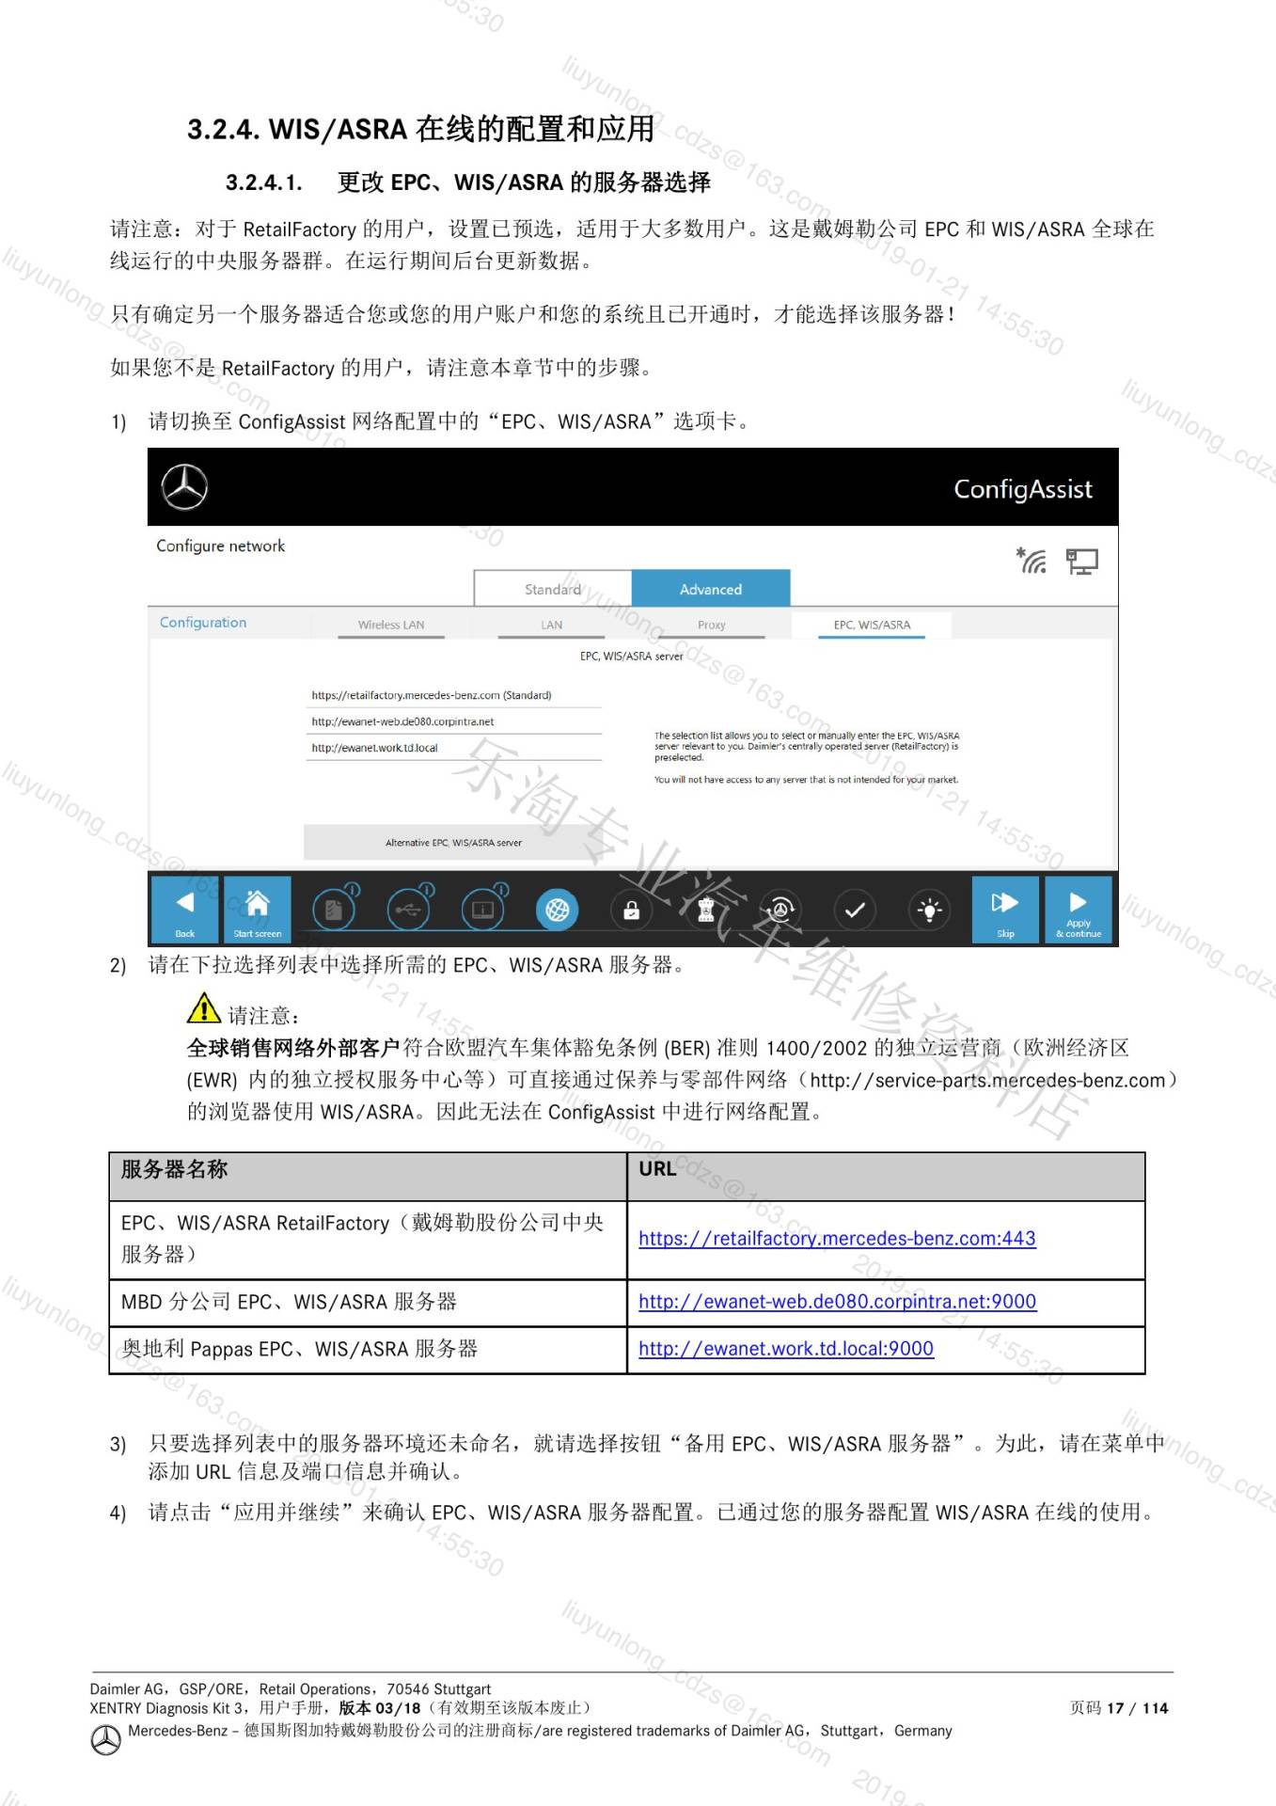Select the ewanet.work.td.local server entry
This screenshot has width=1276, height=1806.
(455, 748)
